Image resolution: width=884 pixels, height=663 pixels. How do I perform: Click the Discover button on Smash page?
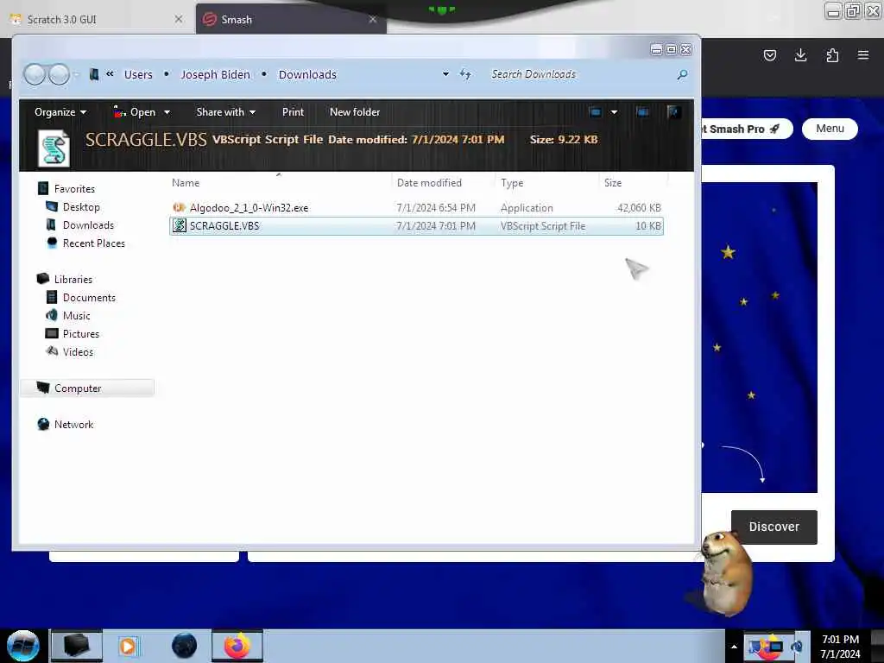(x=774, y=527)
